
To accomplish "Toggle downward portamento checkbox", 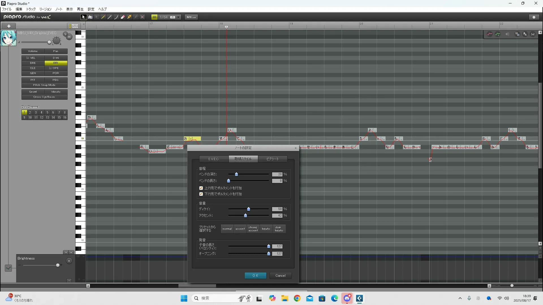I will click(201, 194).
